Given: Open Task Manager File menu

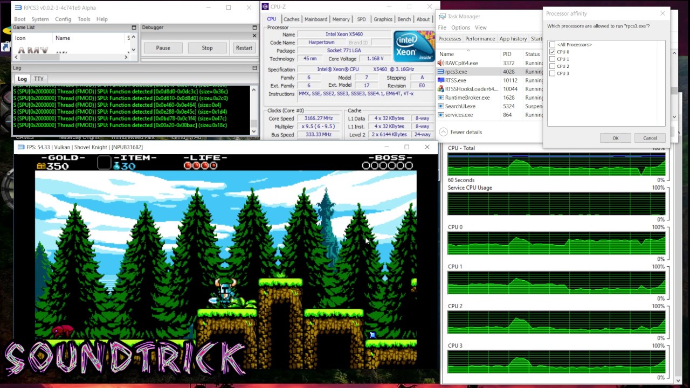Looking at the screenshot, I should 442,27.
